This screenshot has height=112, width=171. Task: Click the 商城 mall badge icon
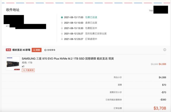tap(9, 50)
